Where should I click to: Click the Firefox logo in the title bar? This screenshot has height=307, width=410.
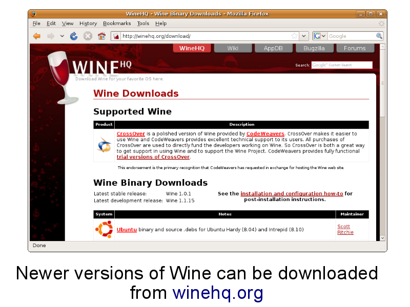[x=33, y=14]
